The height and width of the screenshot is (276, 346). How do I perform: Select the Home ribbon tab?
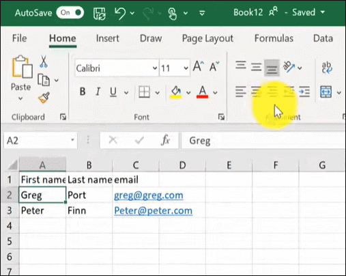coord(63,38)
